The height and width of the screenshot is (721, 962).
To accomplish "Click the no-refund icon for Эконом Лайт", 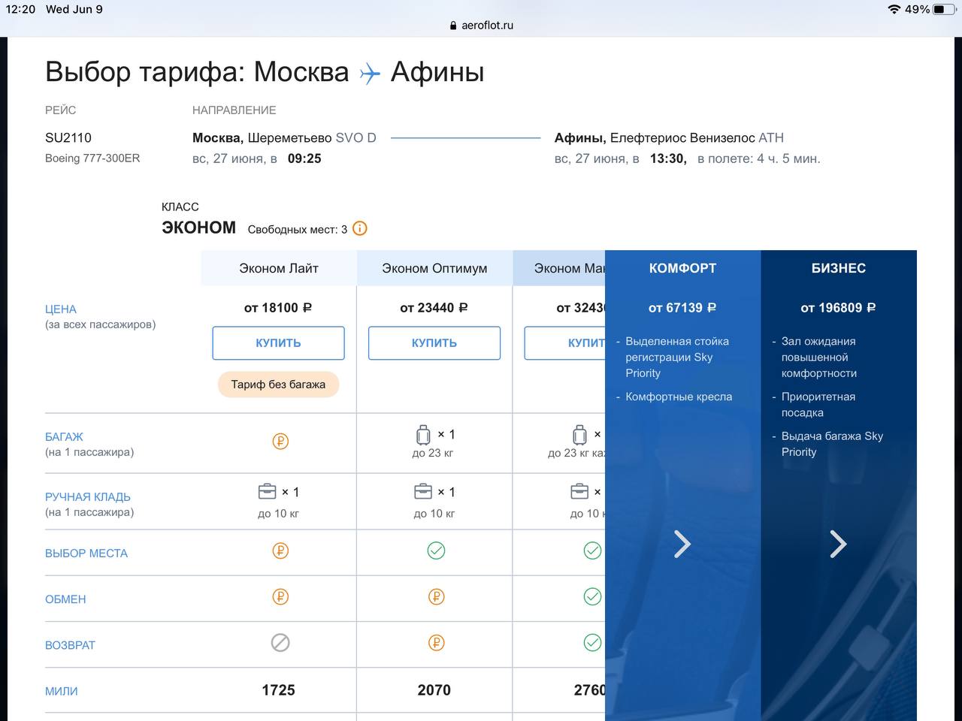I will coord(280,643).
